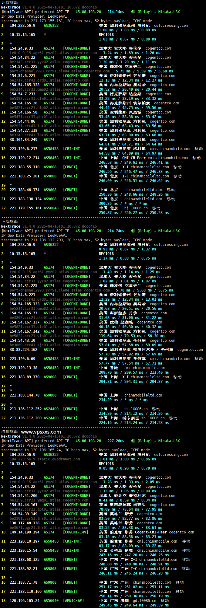Click IP address 38.104.84.249

(23, 140)
